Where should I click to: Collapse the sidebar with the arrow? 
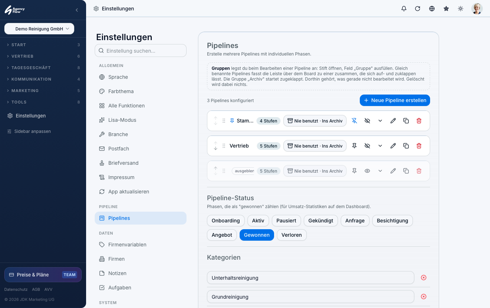click(77, 10)
